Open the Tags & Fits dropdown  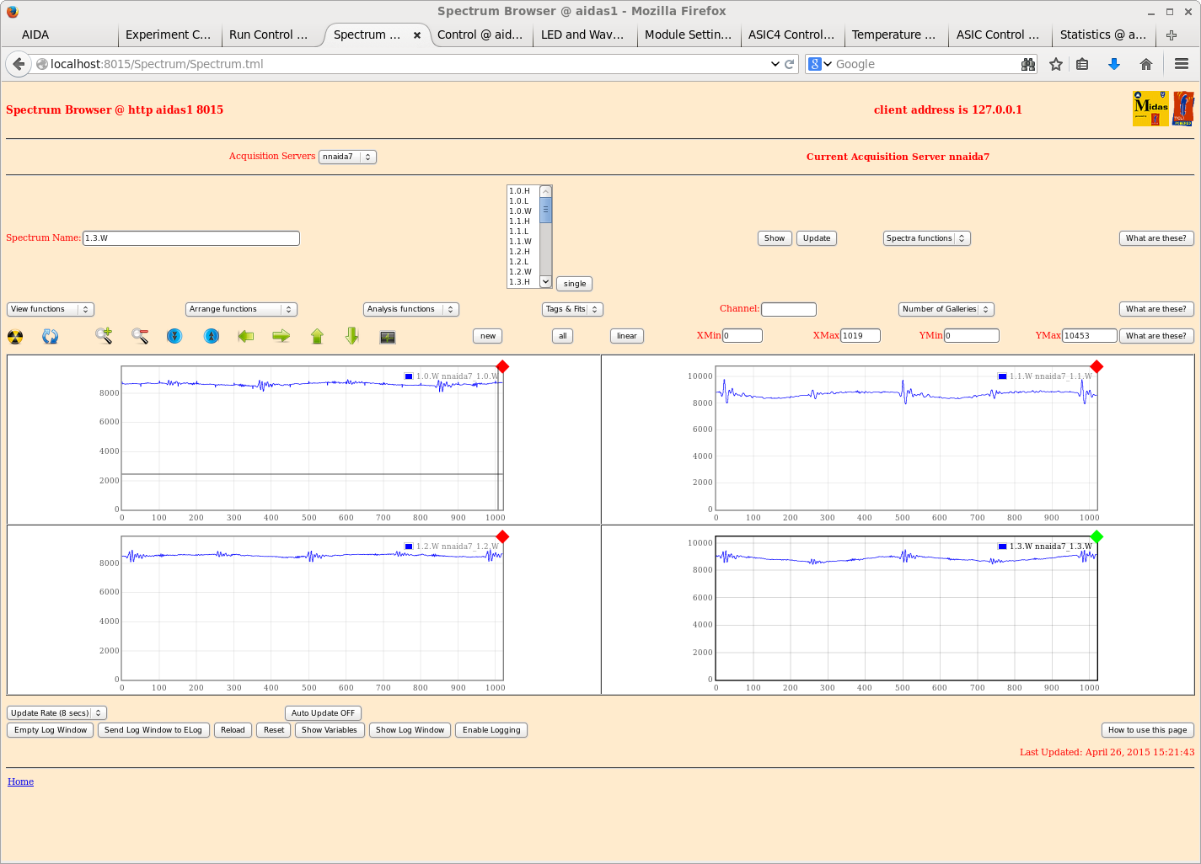click(x=573, y=309)
